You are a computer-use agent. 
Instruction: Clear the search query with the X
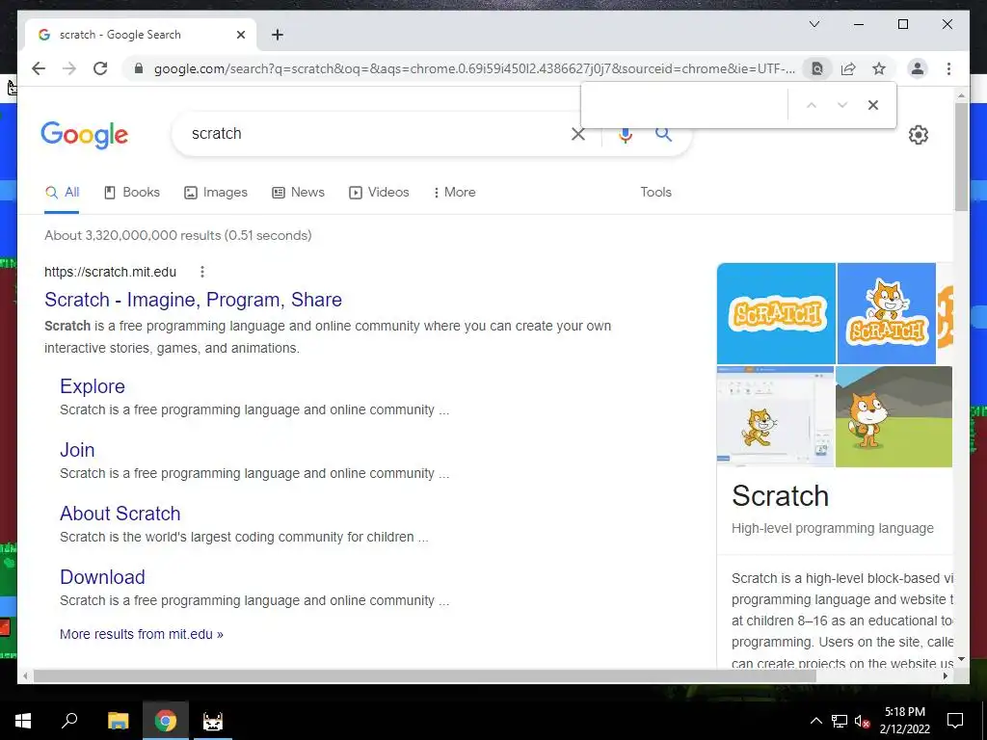pos(578,133)
